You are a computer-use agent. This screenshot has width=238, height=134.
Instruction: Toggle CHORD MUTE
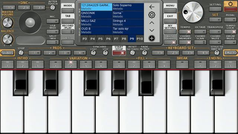tap(215, 42)
